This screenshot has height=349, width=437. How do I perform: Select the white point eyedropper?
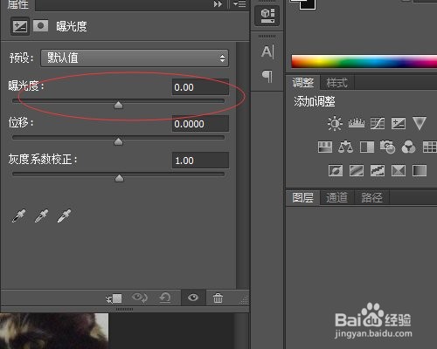(x=64, y=216)
